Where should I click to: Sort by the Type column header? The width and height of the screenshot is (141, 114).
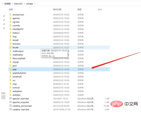click(80, 10)
